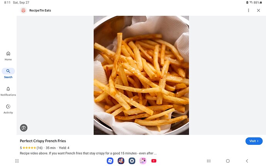
Task: Tap the Android home navigation button
Action: click(x=228, y=161)
